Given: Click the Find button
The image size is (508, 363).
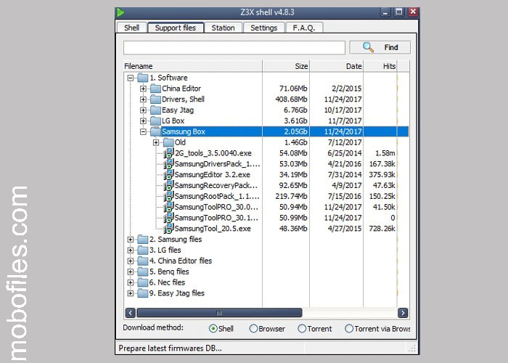Looking at the screenshot, I should coord(380,47).
